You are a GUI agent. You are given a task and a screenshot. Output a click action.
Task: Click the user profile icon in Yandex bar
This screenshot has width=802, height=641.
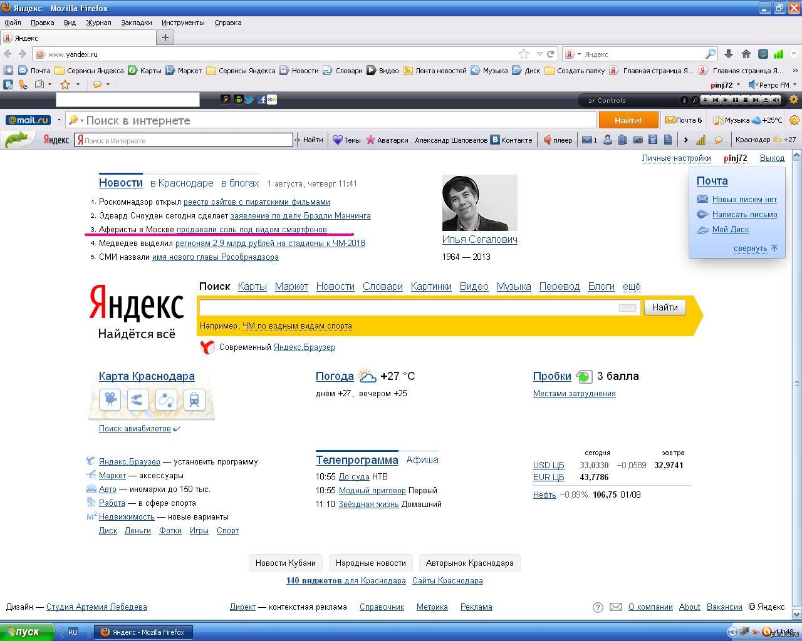pyautogui.click(x=607, y=140)
